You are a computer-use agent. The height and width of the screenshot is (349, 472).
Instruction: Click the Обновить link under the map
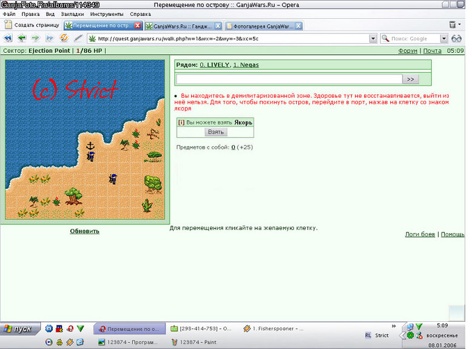coord(84,231)
